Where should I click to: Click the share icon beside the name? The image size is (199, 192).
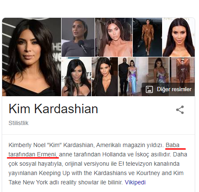click(x=180, y=110)
